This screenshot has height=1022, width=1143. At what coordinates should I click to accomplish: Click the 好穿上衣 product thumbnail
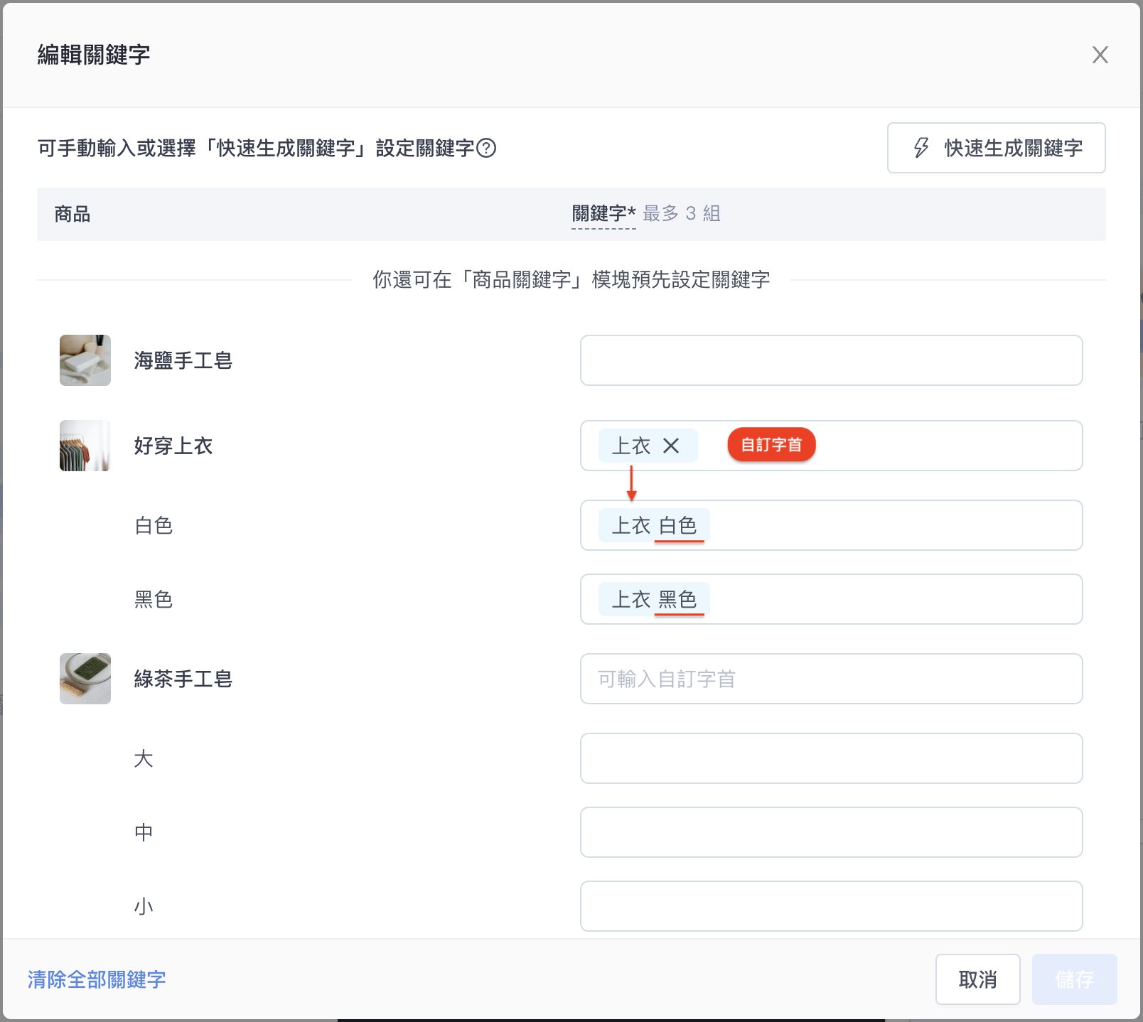coord(85,446)
